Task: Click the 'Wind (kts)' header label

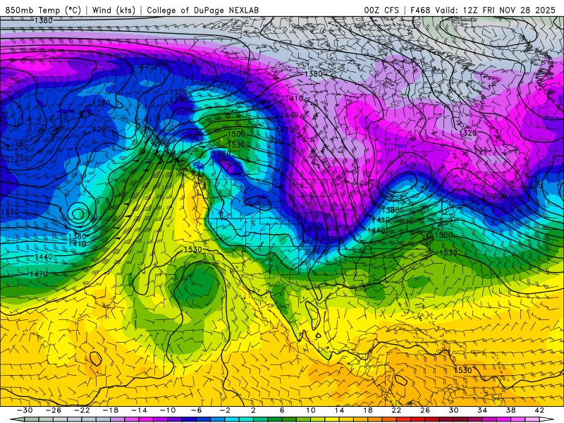Action: pyautogui.click(x=114, y=10)
